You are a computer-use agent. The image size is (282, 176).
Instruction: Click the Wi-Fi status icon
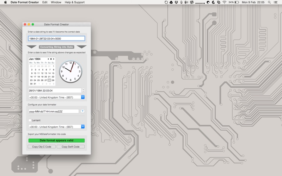(x=224, y=2)
